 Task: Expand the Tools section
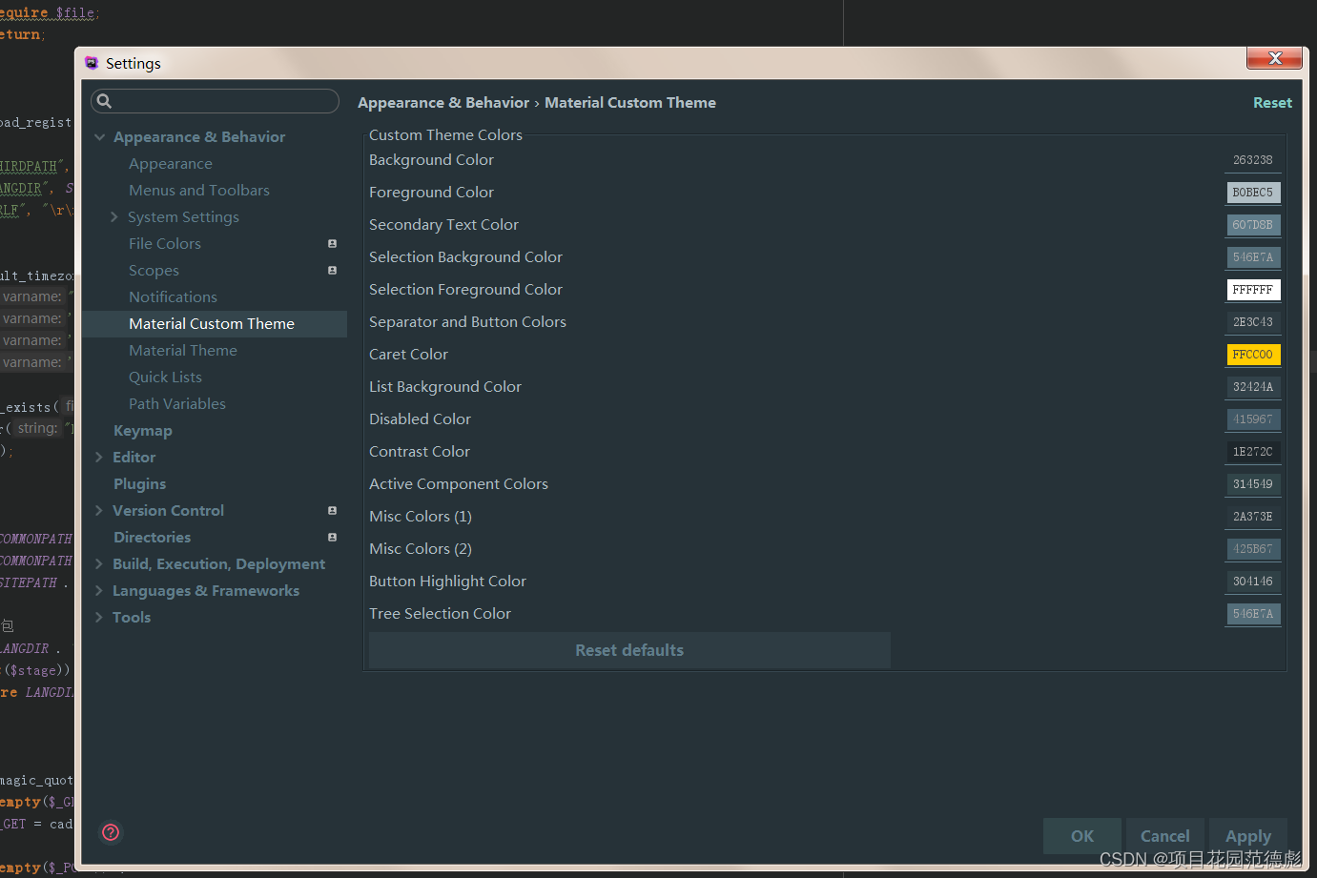99,618
